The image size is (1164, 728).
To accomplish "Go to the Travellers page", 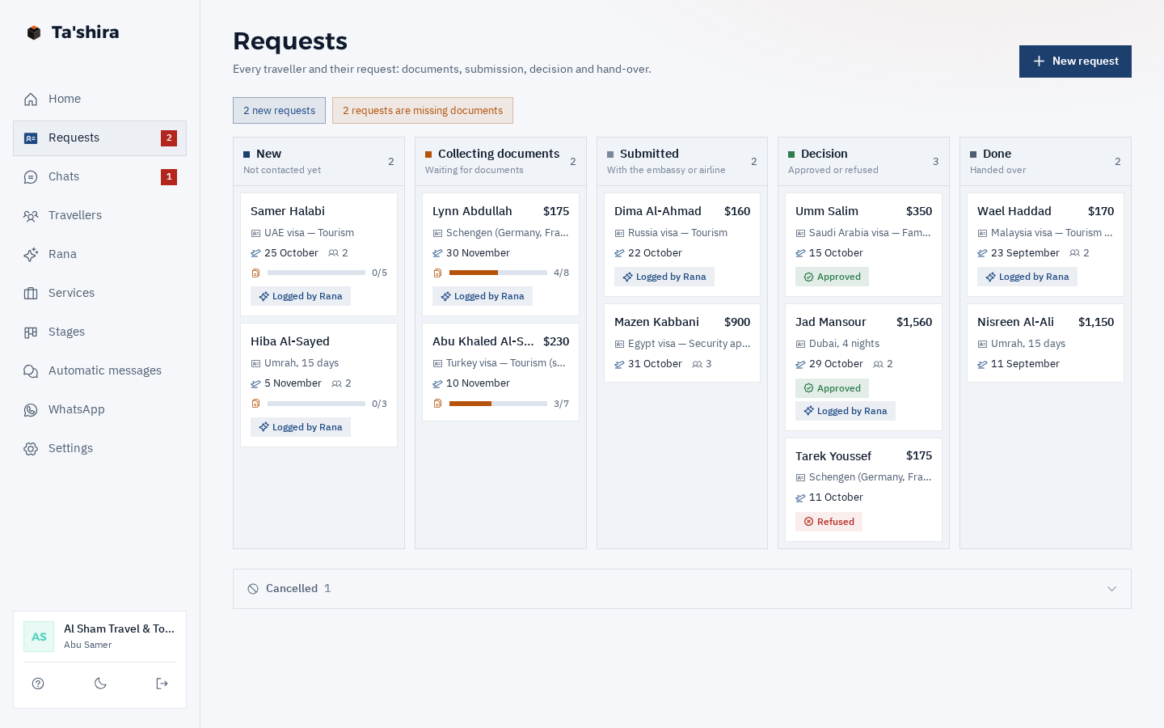I will coord(99,216).
